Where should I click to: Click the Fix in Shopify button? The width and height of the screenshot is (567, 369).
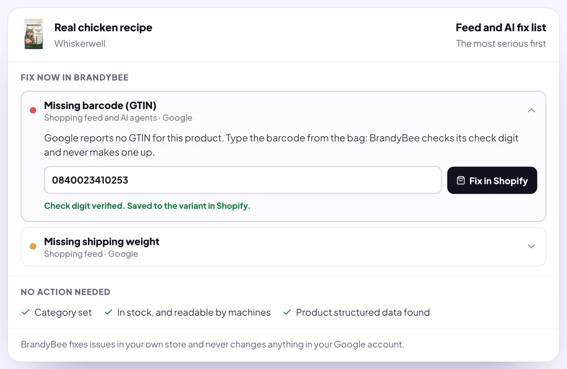[492, 181]
